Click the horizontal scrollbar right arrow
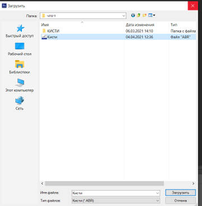The image size is (202, 206). click(193, 184)
